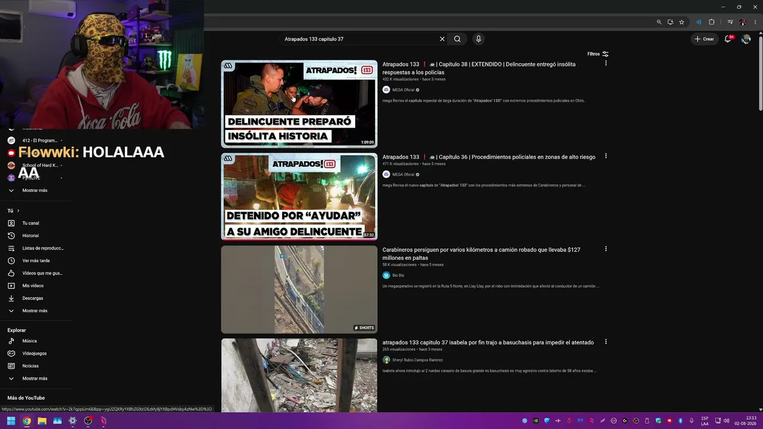Image resolution: width=763 pixels, height=429 pixels.
Task: Open the Bluetooth tray icon
Action: (x=680, y=421)
